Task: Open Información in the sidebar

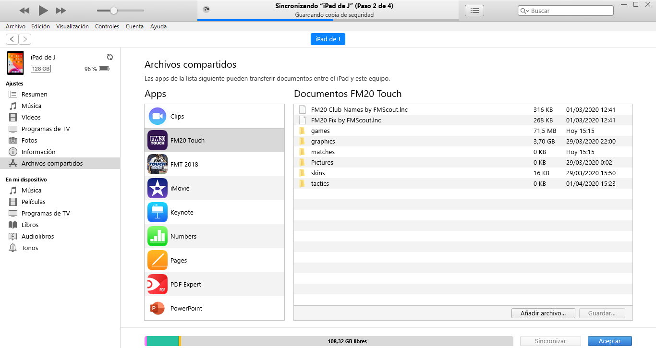Action: [x=60, y=152]
